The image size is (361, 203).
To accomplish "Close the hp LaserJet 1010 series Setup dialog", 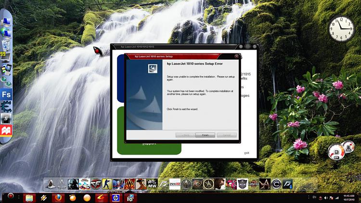I will (236, 56).
